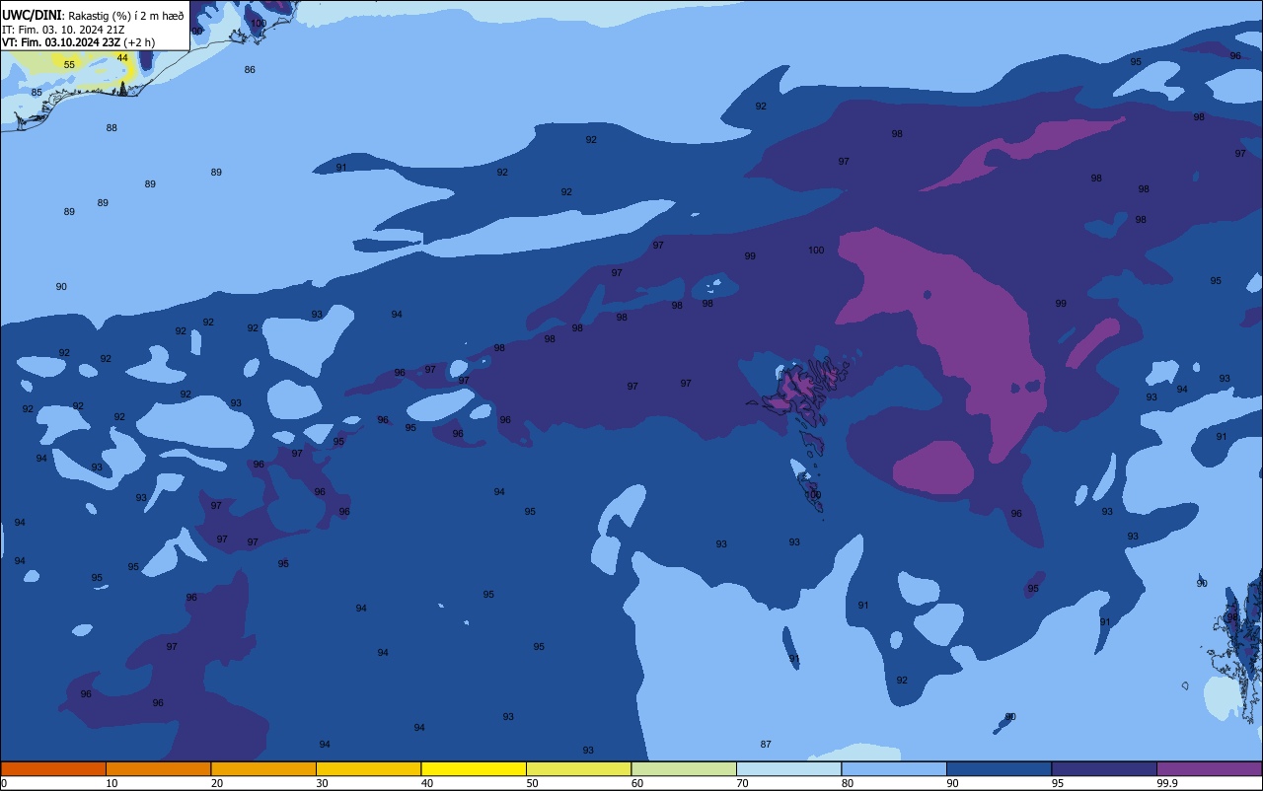The height and width of the screenshot is (791, 1263).
Task: Click the purple above-99.9 legend swatch
Action: point(1209,768)
